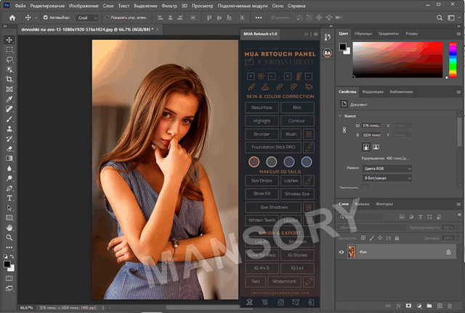
Task: Click the Resurface button
Action: (x=262, y=107)
